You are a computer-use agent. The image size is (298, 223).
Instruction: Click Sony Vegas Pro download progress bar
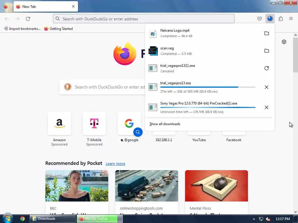pyautogui.click(x=208, y=107)
